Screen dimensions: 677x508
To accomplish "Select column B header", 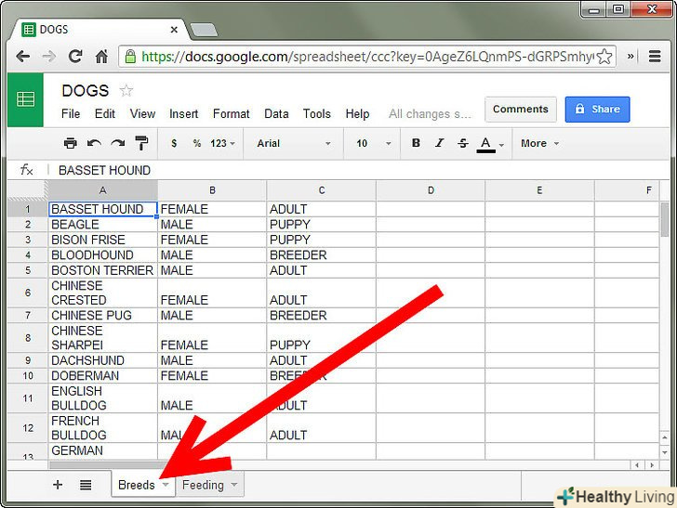I will (212, 190).
